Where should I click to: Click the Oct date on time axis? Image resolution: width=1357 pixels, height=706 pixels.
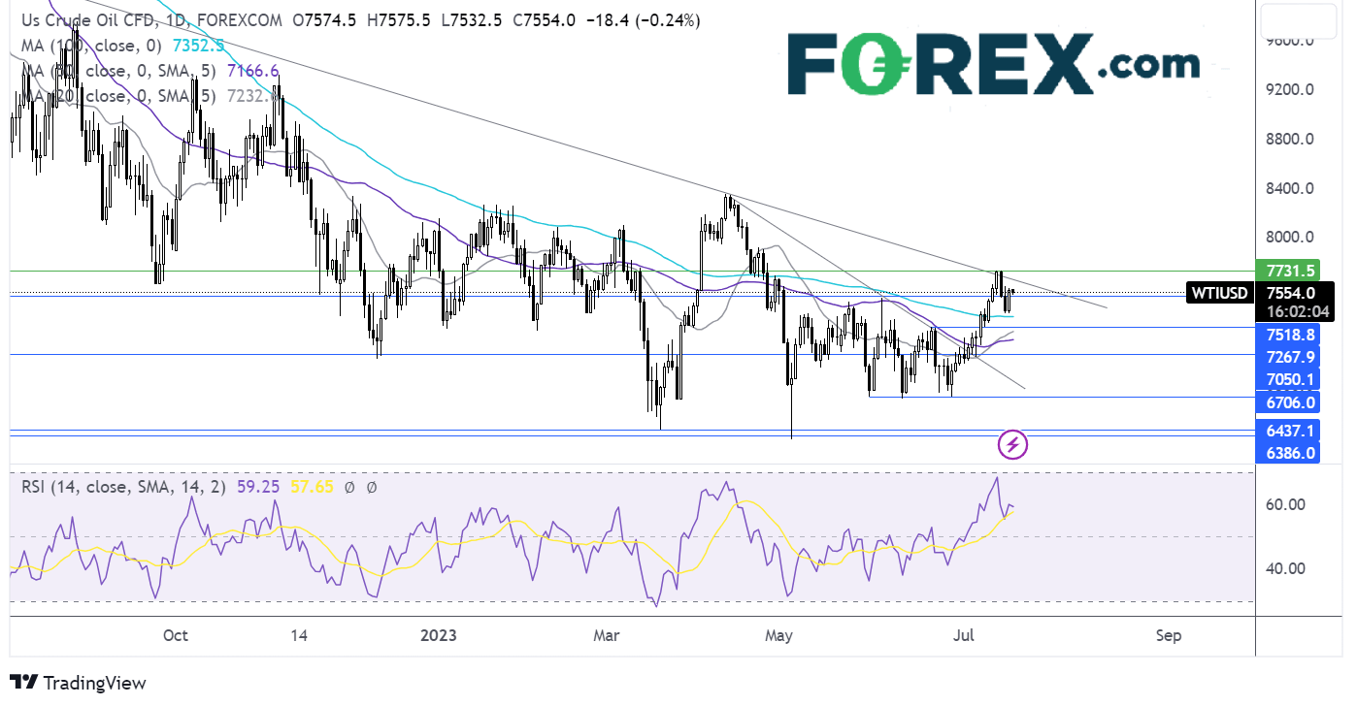coord(176,636)
